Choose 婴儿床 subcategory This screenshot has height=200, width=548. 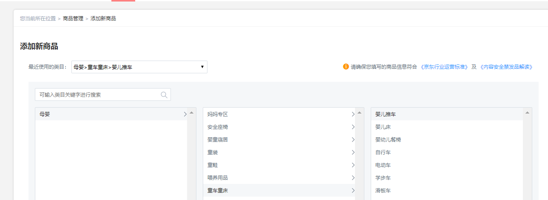click(447, 127)
